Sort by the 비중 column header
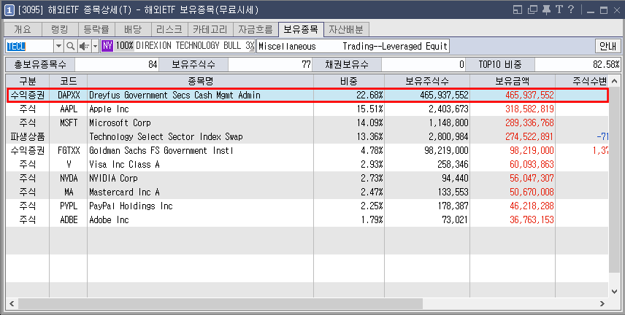625x315 pixels. click(349, 81)
